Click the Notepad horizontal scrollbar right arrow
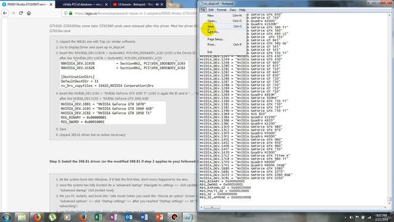This screenshot has width=394, height=222. (x=385, y=207)
